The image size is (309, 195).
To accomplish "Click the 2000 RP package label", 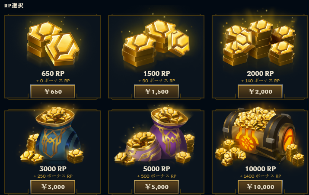I will pos(260,74).
